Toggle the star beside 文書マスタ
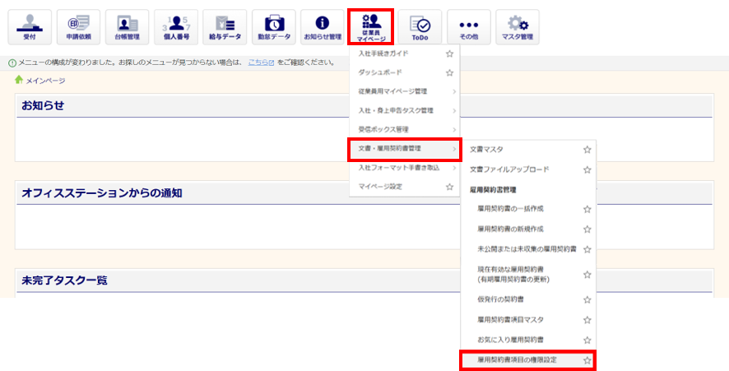Image resolution: width=729 pixels, height=371 pixels. tap(587, 150)
